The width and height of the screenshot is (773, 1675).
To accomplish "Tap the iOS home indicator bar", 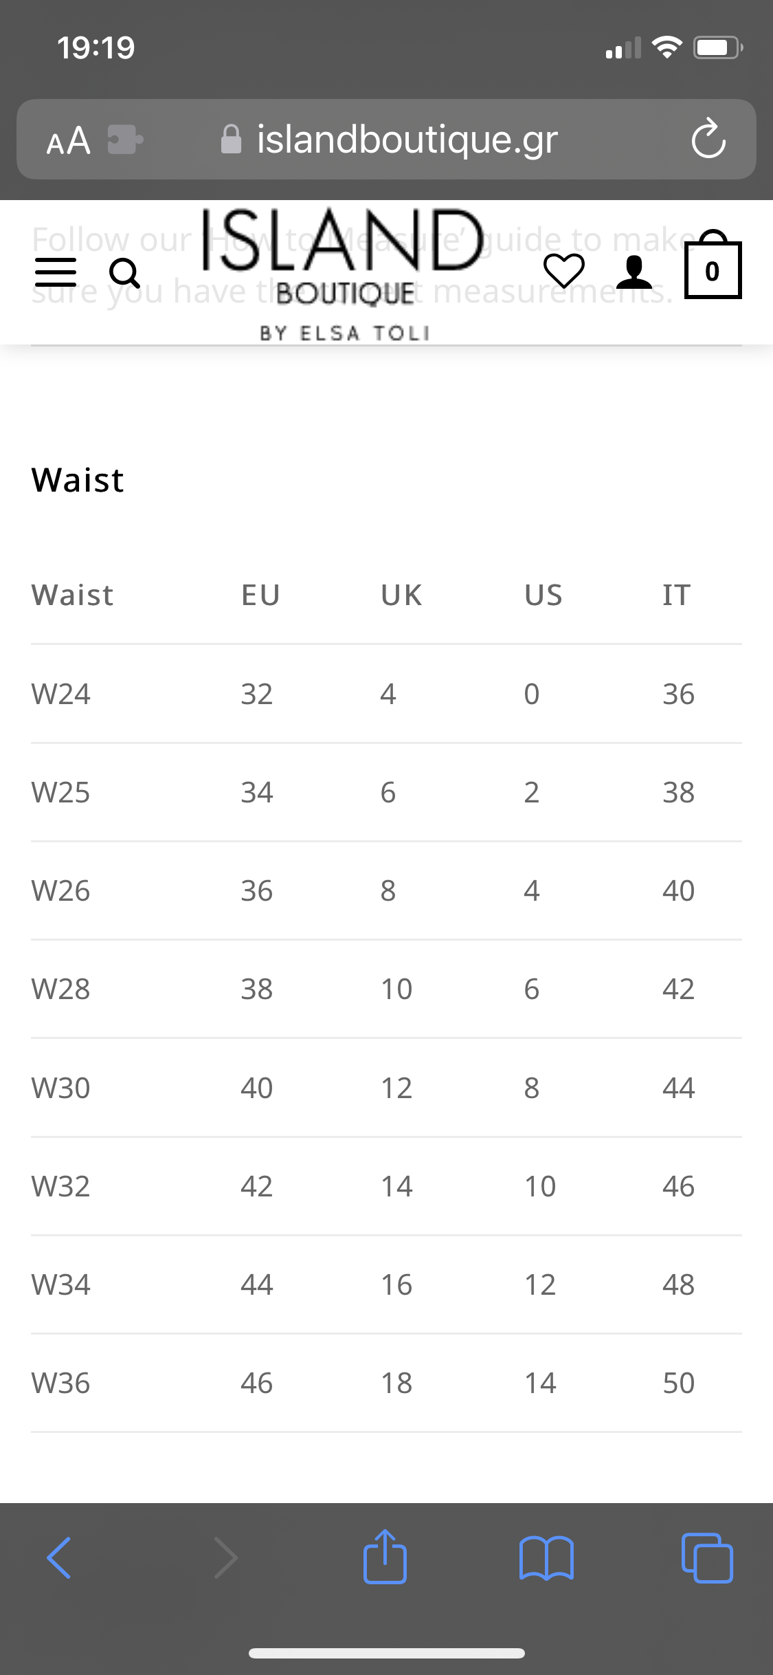I will (387, 1654).
